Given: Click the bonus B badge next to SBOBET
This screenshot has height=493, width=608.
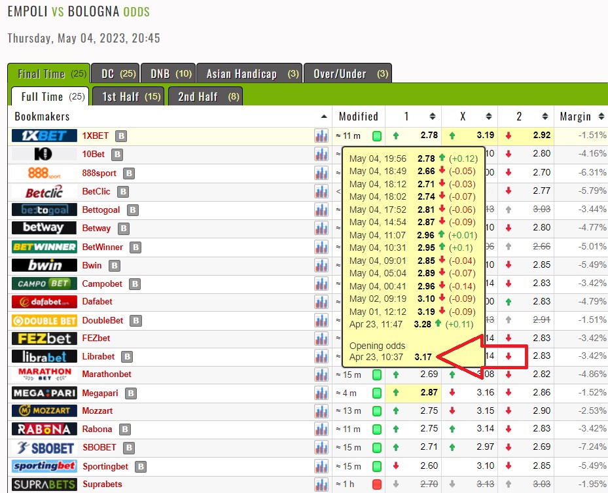Looking at the screenshot, I should click(x=129, y=448).
